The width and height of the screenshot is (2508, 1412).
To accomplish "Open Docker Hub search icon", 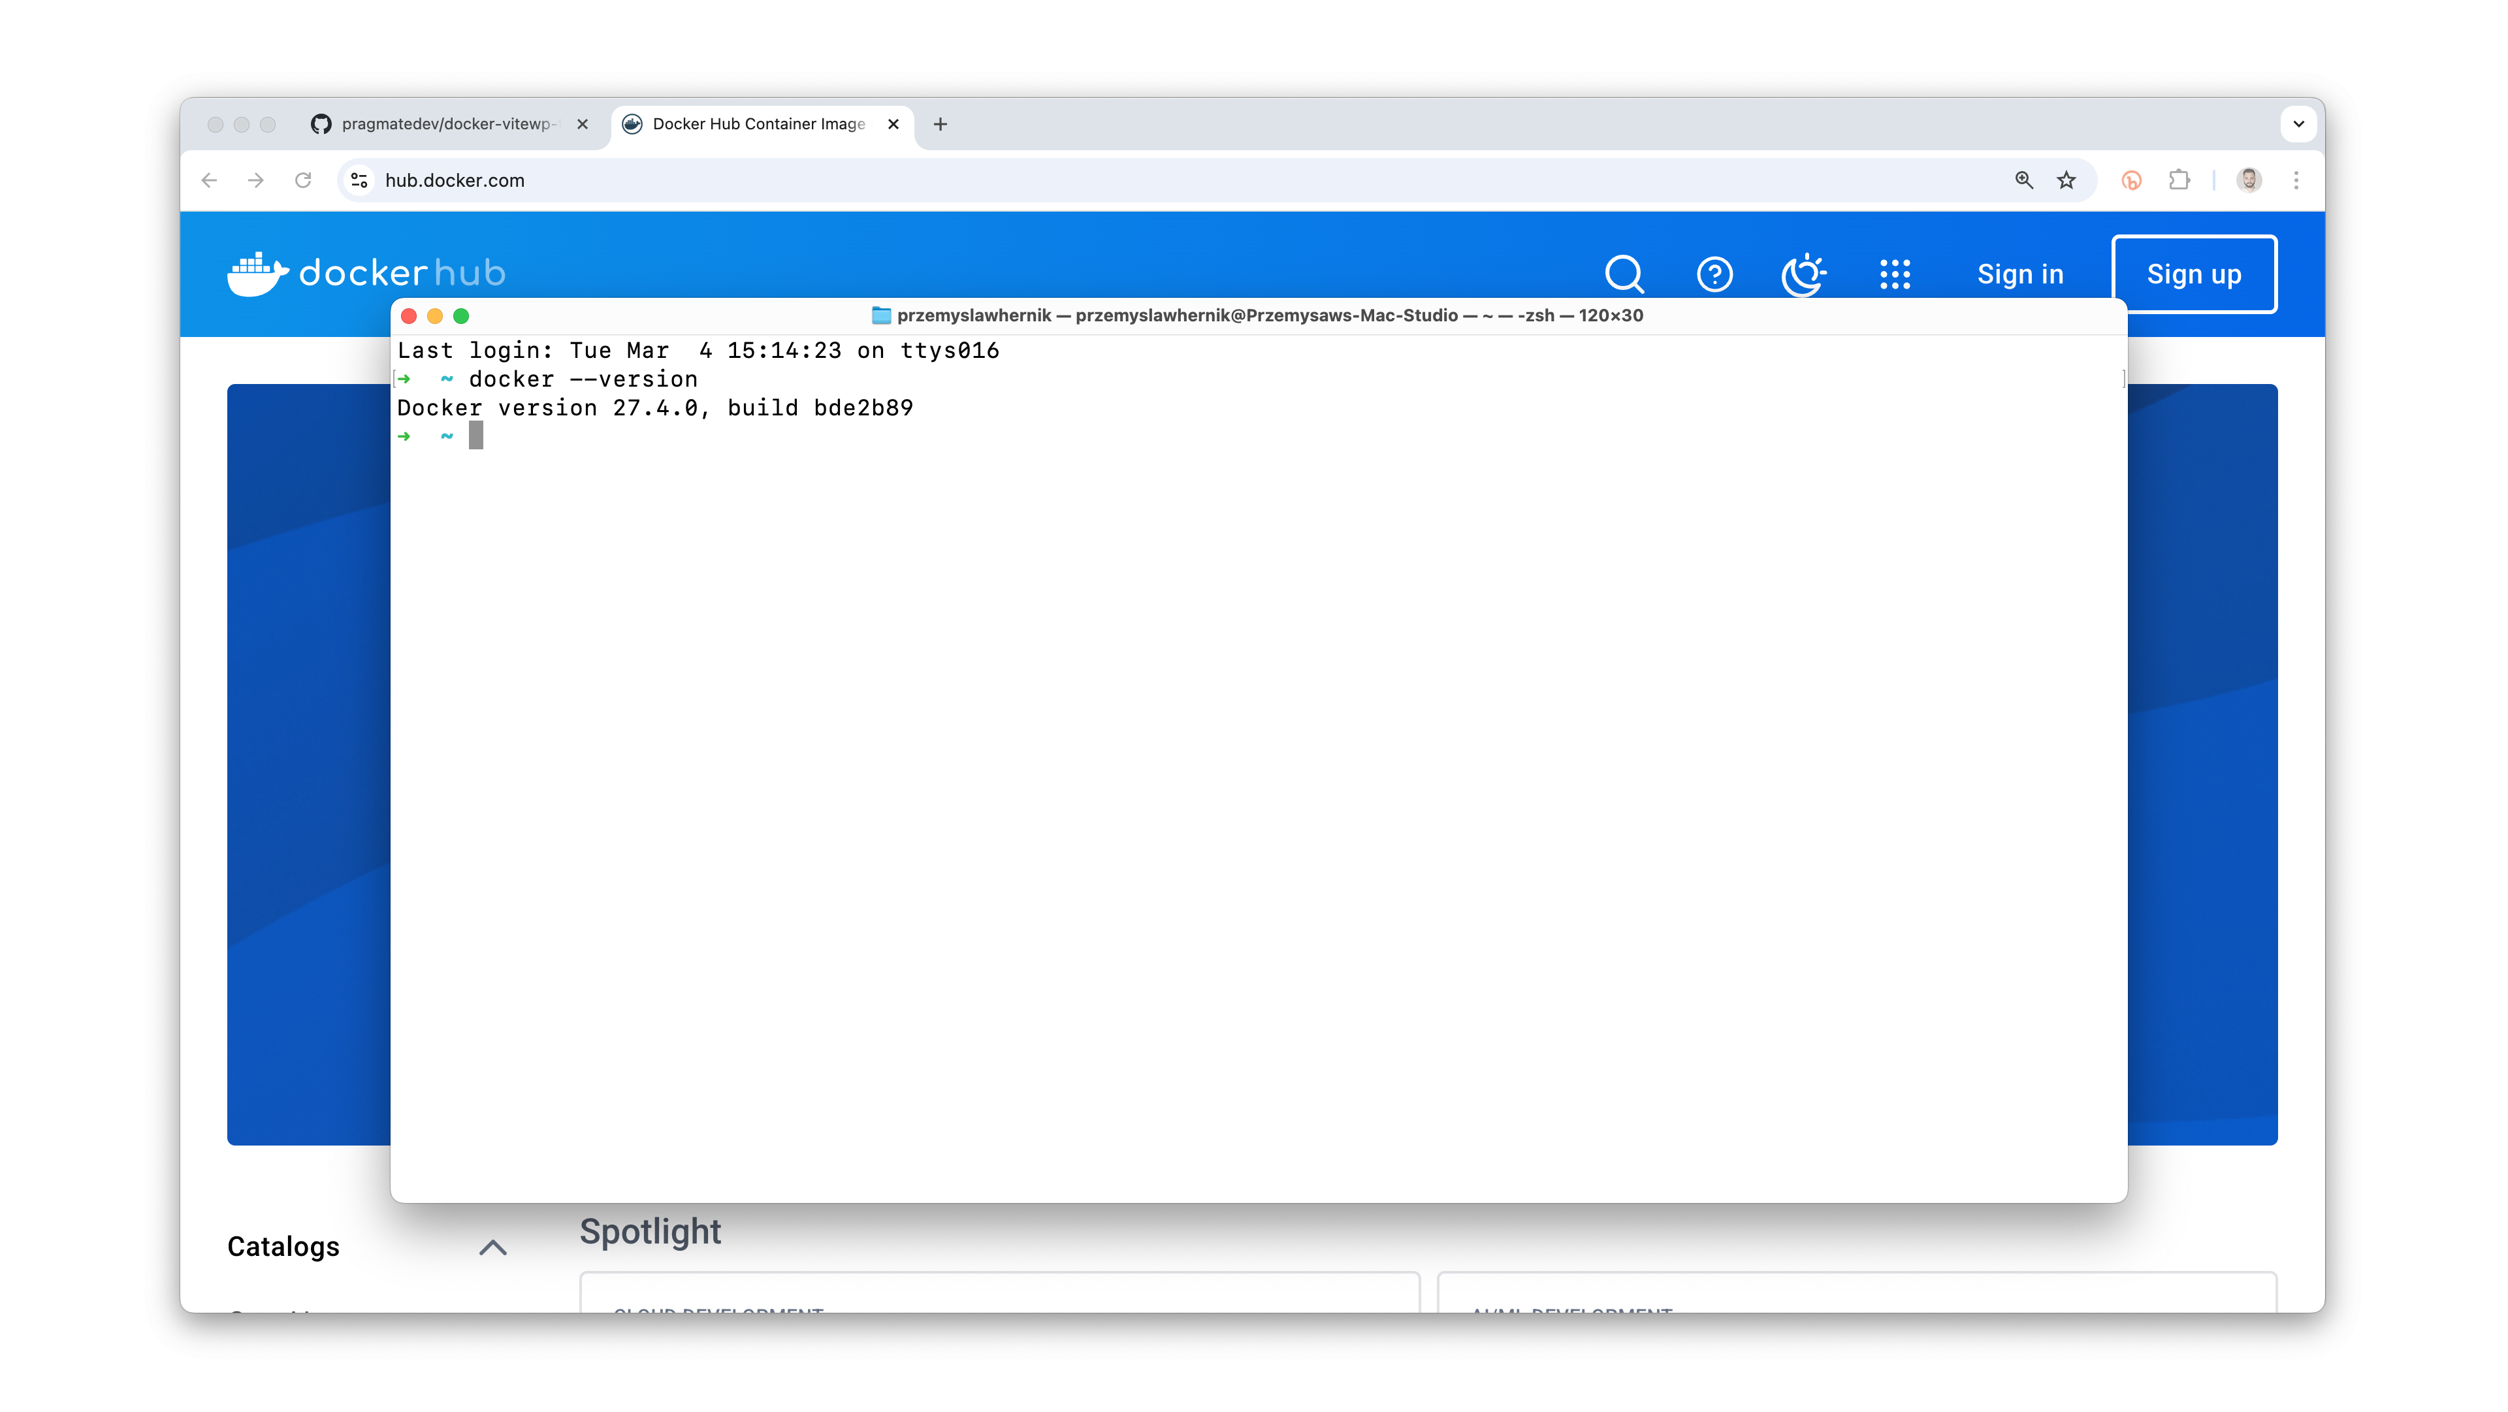I will tap(1624, 274).
